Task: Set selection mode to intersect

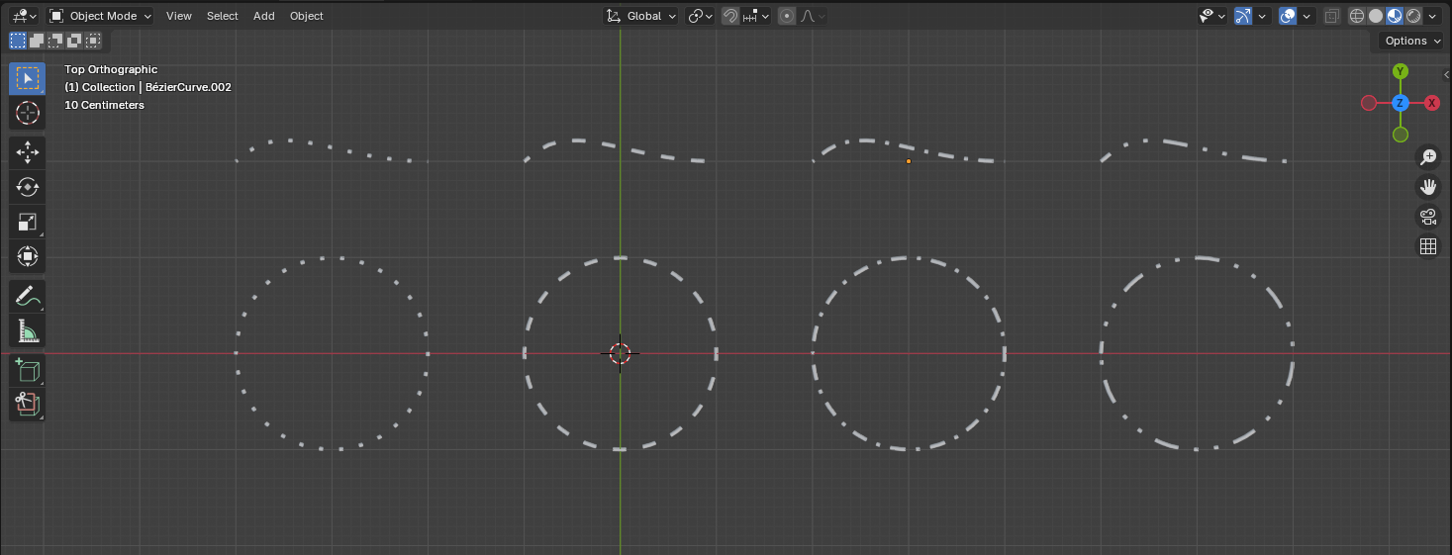Action: [93, 41]
